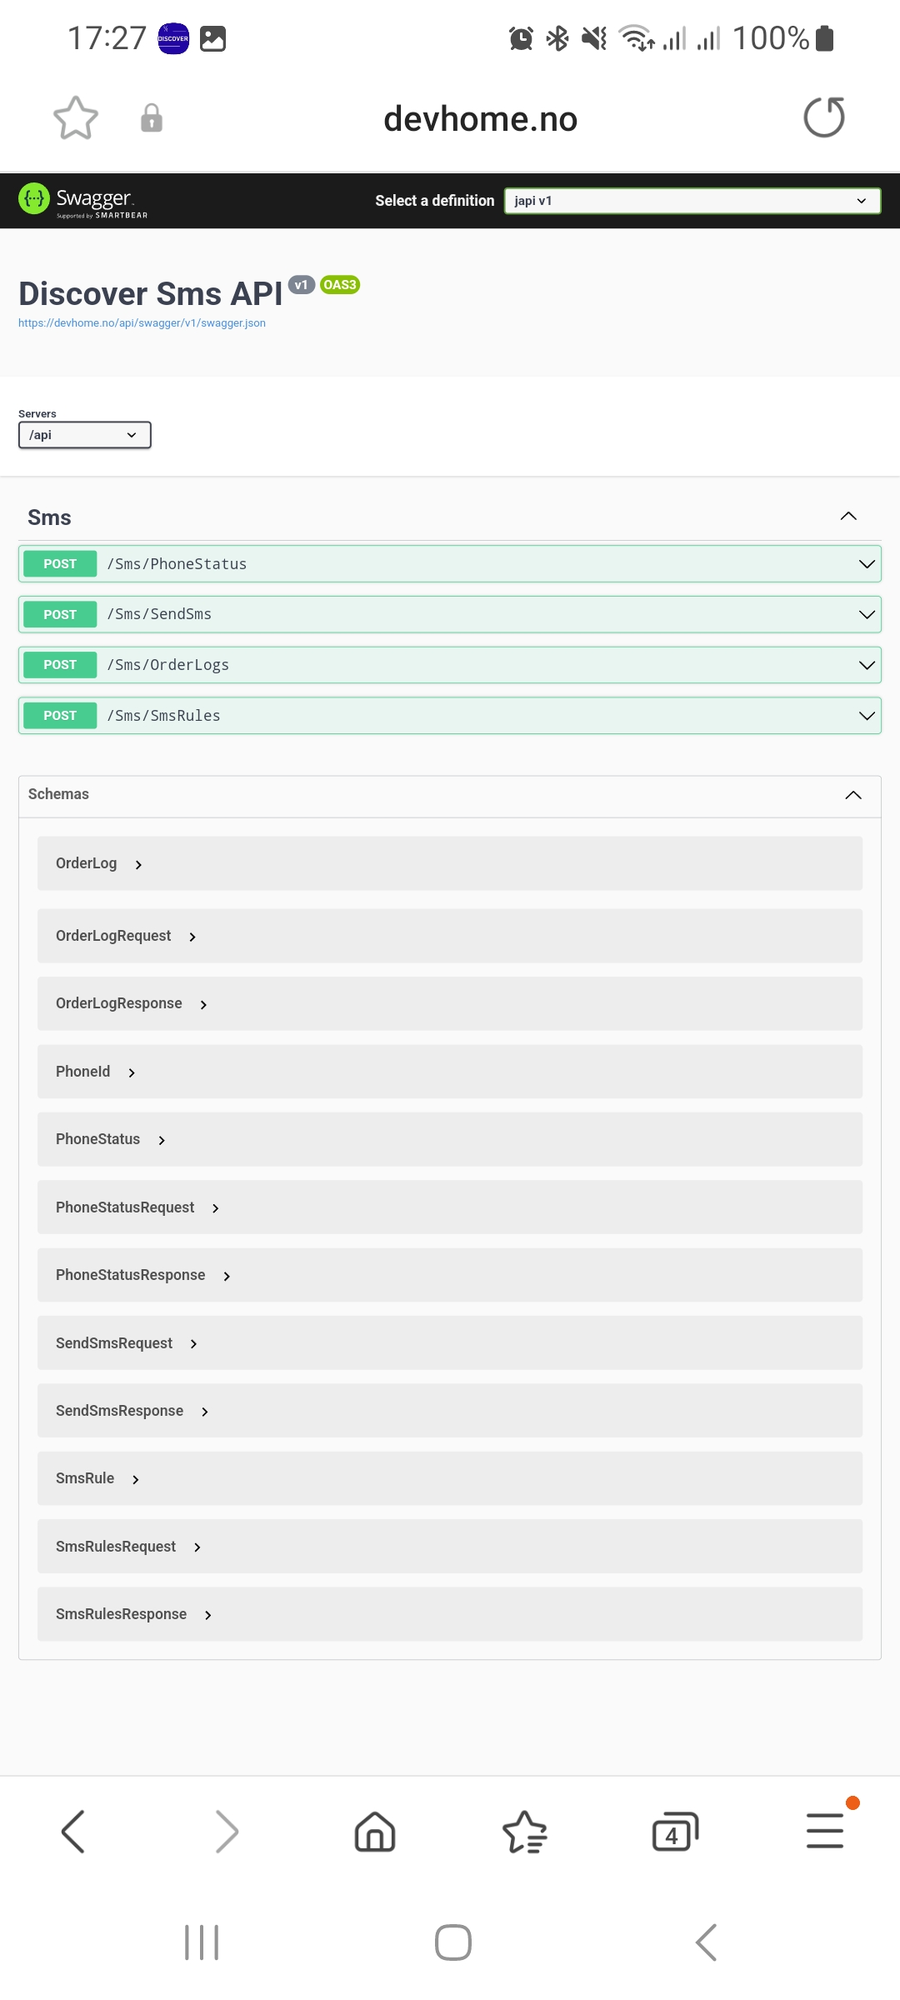Open the Servers '/api' dropdown
The image size is (900, 2000).
click(x=84, y=435)
